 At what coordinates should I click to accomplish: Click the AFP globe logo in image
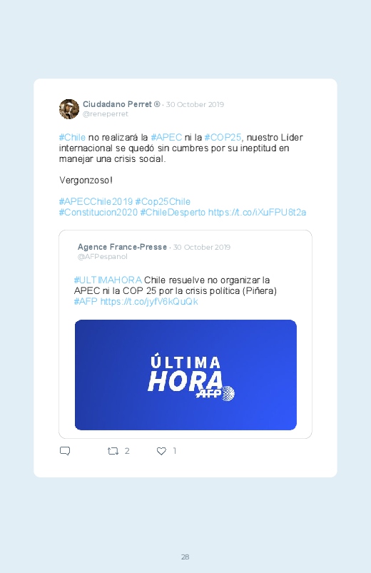point(228,393)
